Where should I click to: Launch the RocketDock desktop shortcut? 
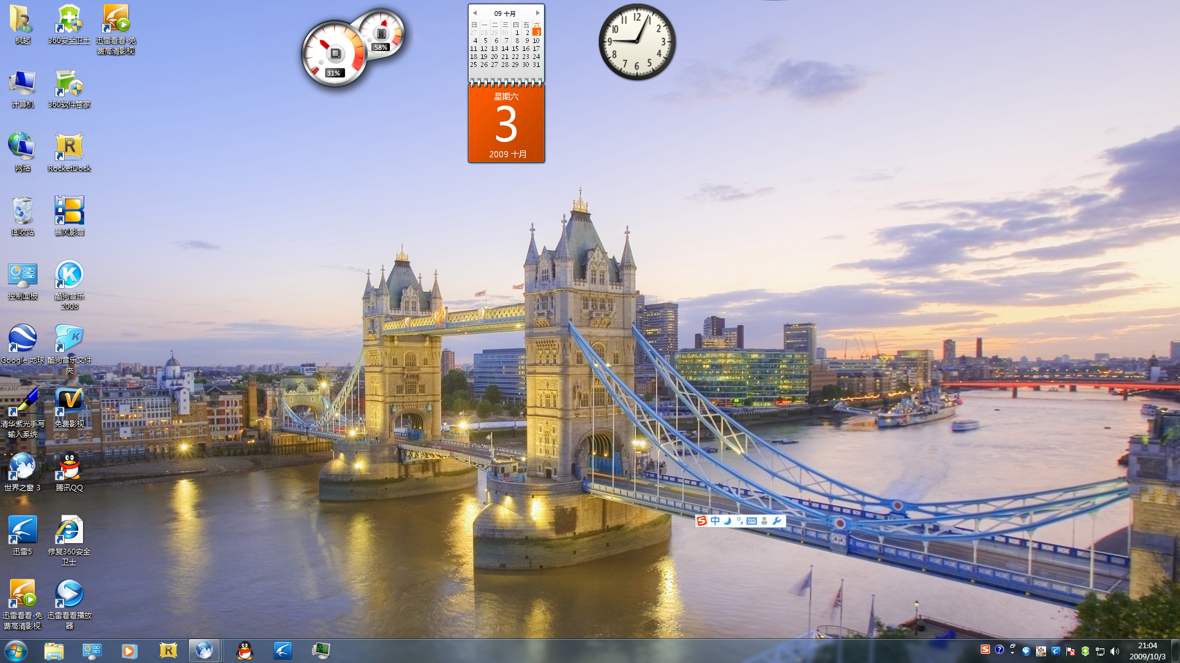(69, 152)
